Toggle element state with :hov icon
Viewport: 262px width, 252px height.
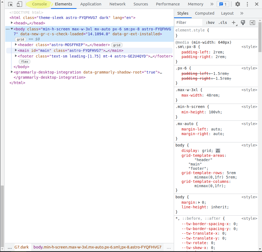210,22
